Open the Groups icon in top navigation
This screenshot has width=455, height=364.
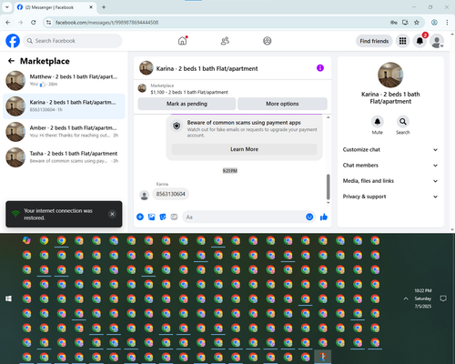pos(268,41)
